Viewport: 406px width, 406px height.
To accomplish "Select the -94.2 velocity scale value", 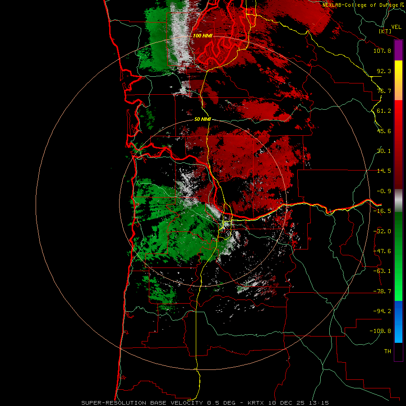I will (382, 311).
